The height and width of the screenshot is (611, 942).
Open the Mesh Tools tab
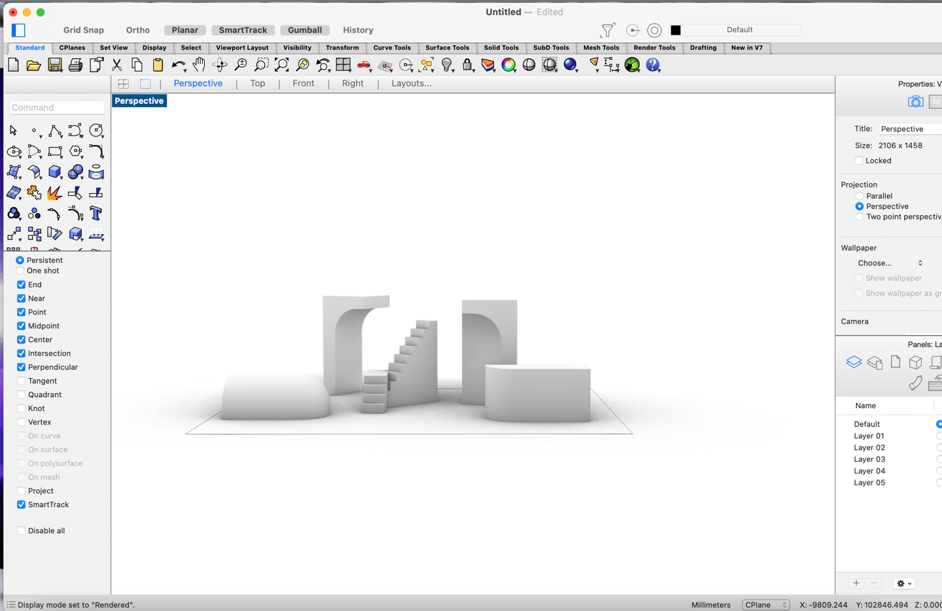pyautogui.click(x=601, y=48)
